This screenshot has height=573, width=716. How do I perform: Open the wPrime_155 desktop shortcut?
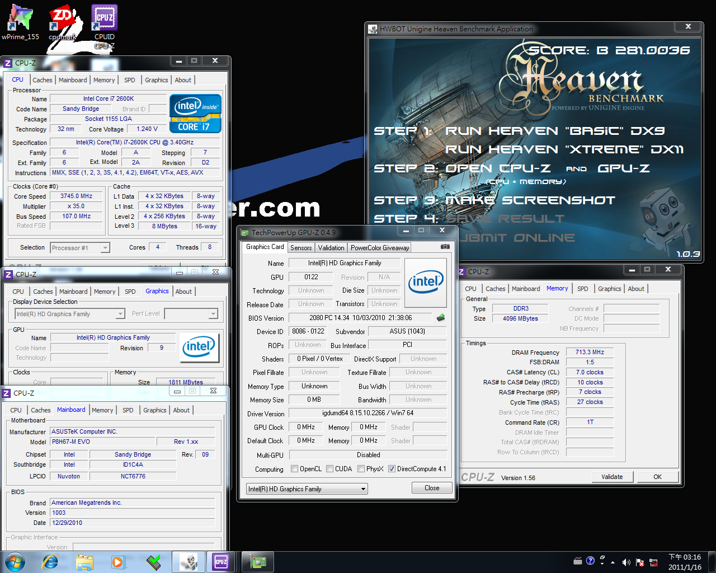pos(20,22)
